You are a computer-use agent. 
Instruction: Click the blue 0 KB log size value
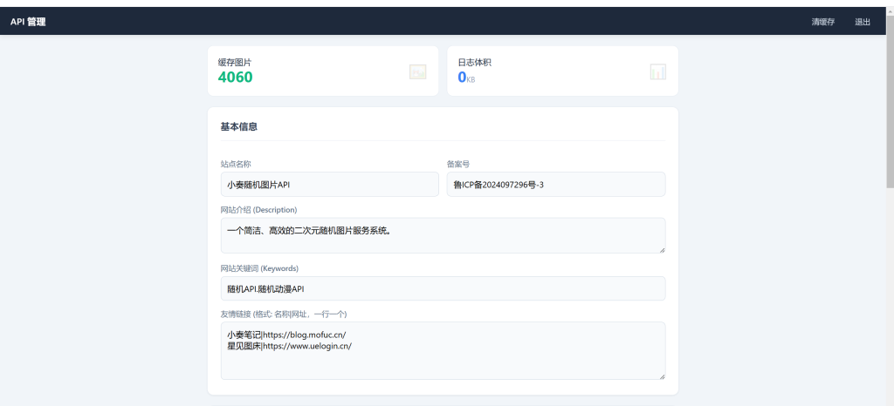463,78
